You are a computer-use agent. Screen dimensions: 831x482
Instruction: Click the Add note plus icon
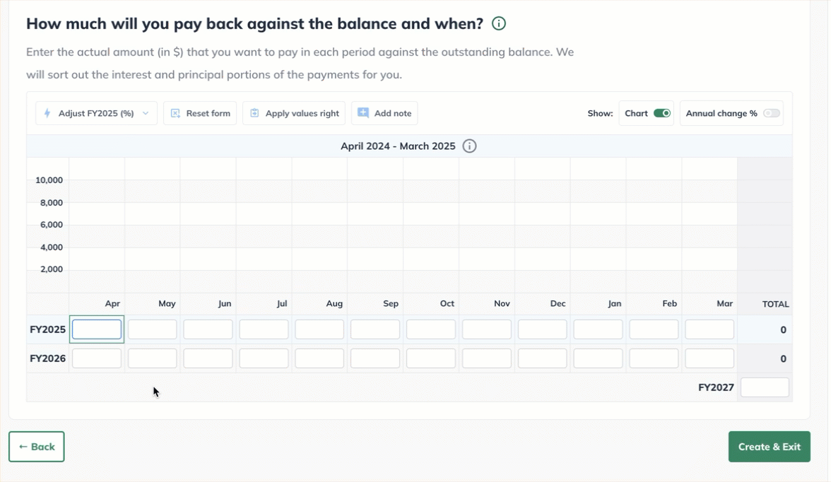click(363, 112)
